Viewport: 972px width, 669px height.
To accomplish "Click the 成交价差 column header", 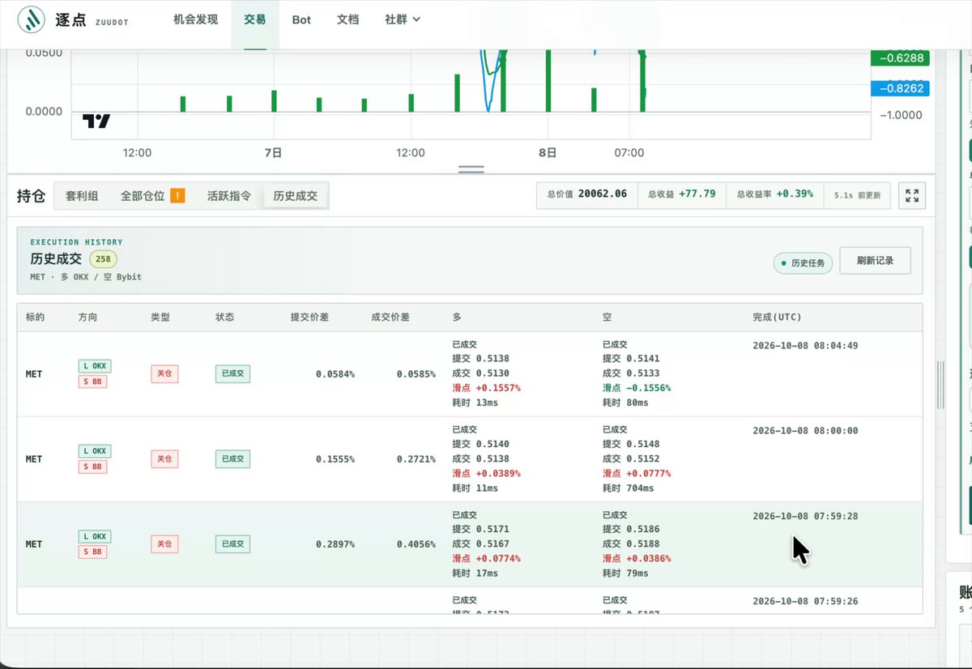I will click(x=390, y=317).
